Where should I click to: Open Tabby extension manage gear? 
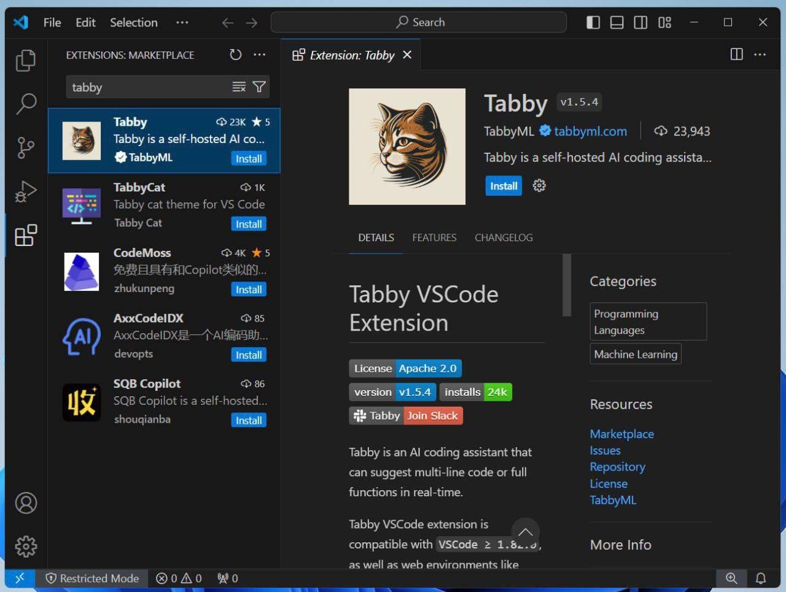[x=539, y=186]
